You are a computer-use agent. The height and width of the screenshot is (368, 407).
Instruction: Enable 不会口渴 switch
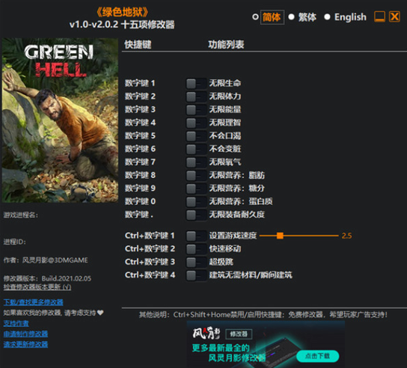point(196,136)
